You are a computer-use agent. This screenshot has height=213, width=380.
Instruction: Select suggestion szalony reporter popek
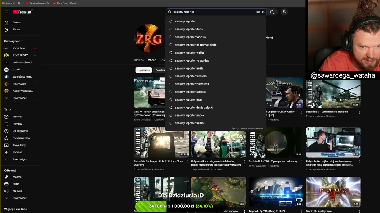[x=216, y=115]
